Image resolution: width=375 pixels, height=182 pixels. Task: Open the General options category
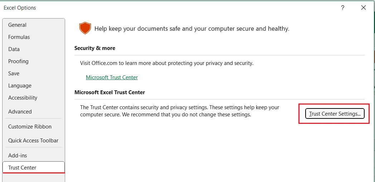pyautogui.click(x=17, y=25)
